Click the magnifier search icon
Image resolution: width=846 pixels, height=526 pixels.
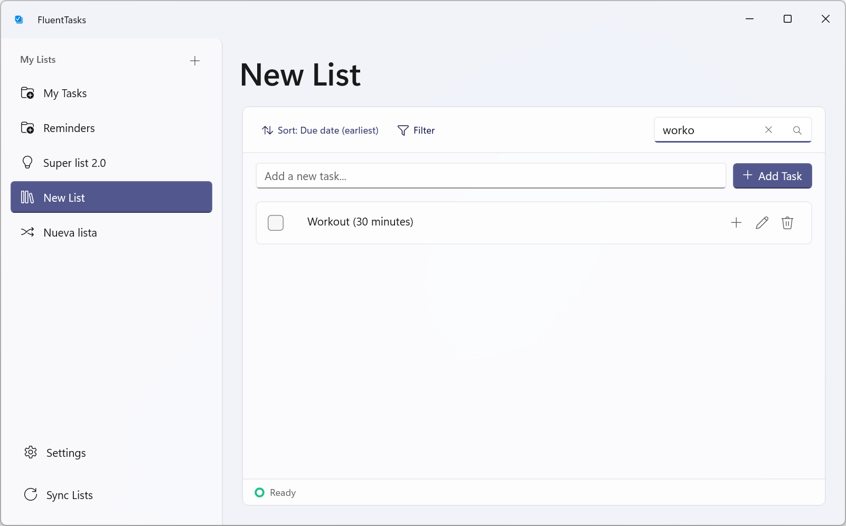click(x=797, y=130)
